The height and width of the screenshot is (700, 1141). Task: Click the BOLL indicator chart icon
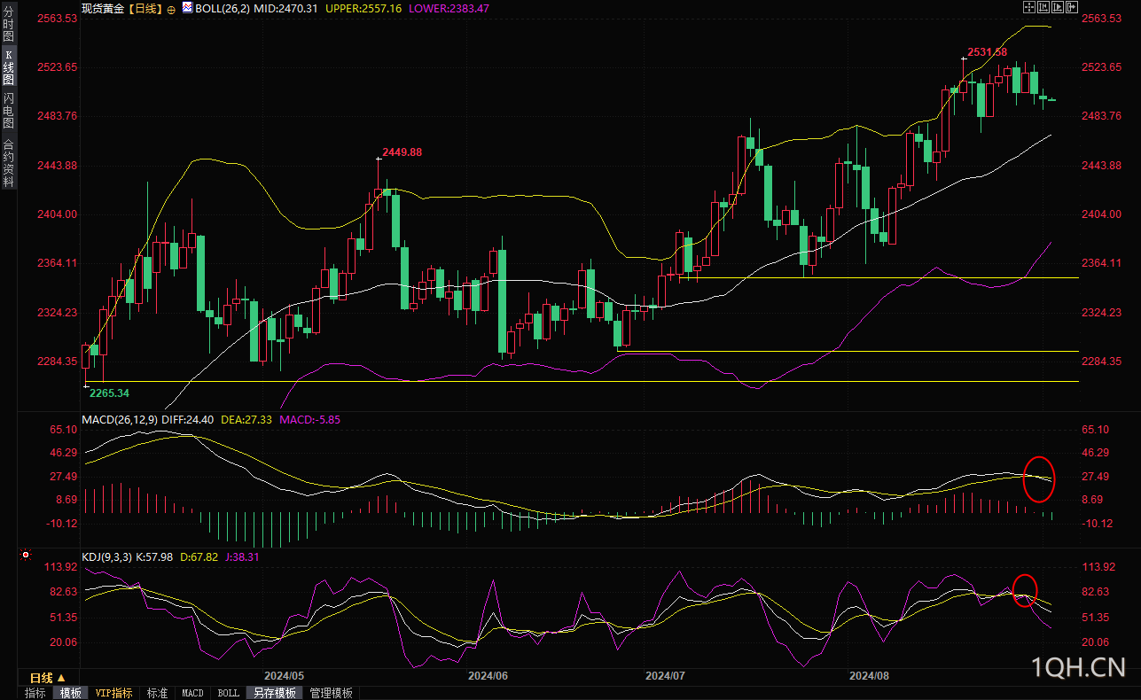click(187, 8)
